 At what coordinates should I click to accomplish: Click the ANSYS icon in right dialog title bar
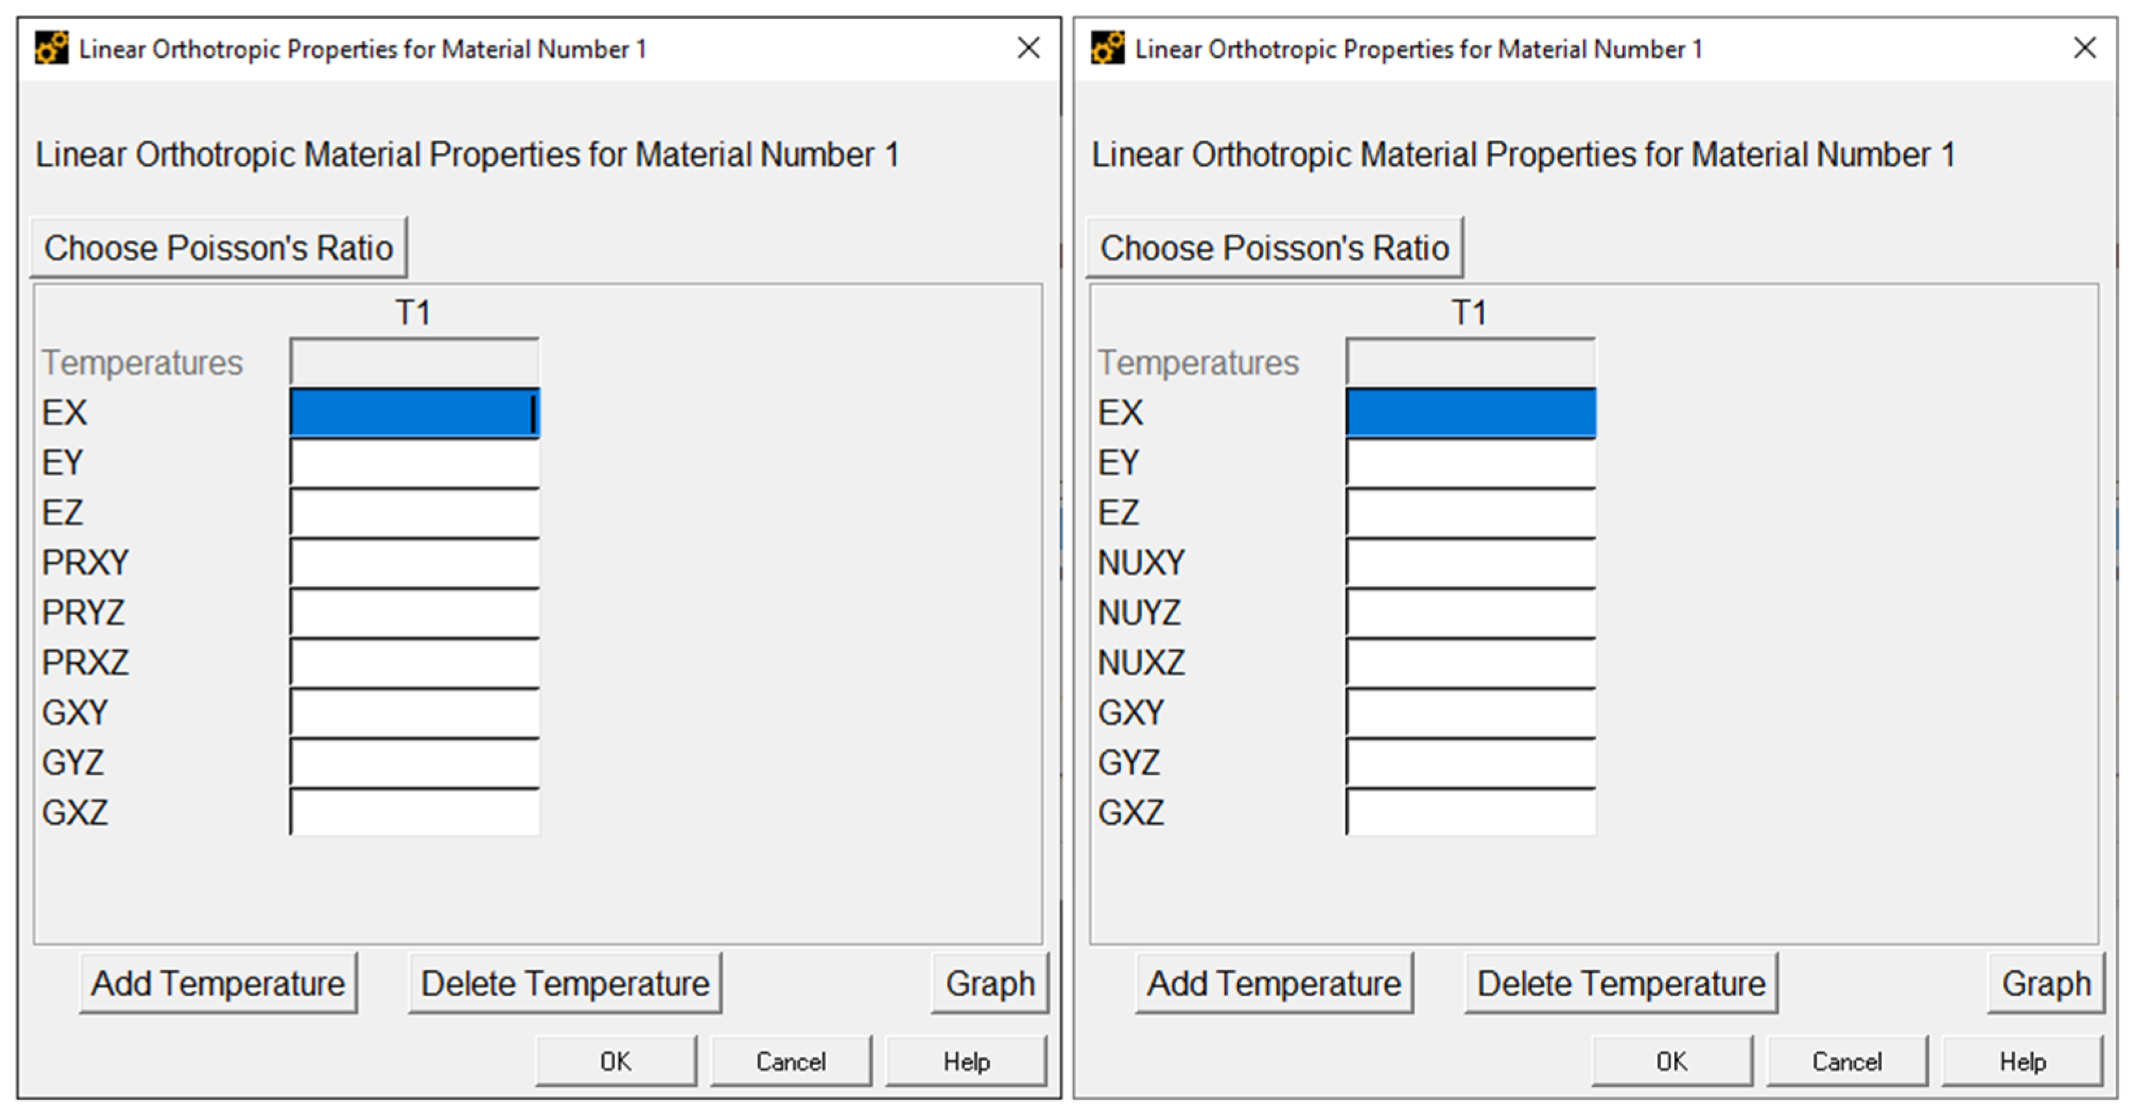click(x=1107, y=48)
